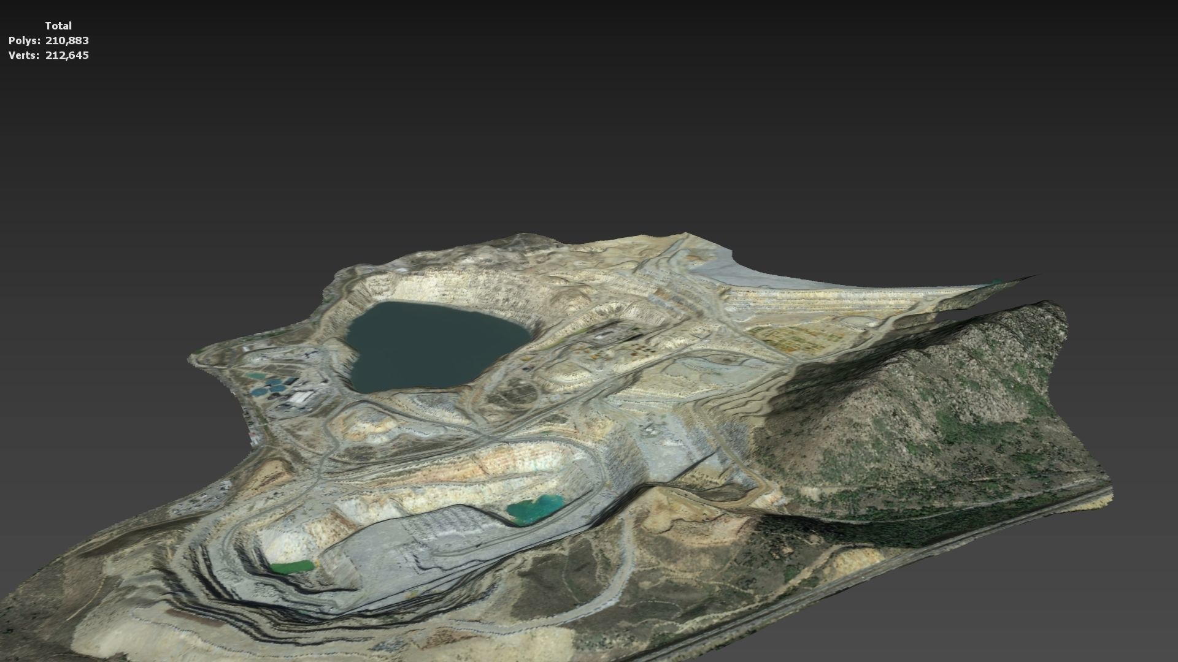Click the 'Verts:' label in statistics overlay
Viewport: 1178px width, 662px height.
click(25, 55)
